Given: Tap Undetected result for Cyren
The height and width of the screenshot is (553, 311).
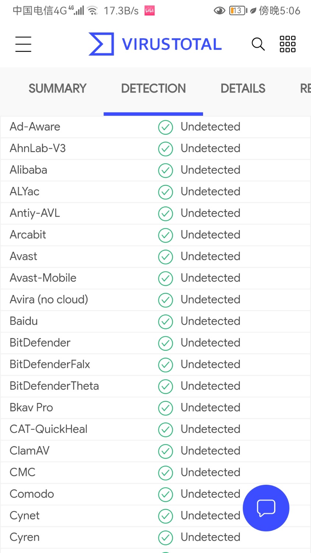Looking at the screenshot, I should [x=210, y=537].
